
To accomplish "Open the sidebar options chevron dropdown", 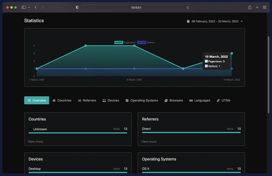I will [x=29, y=7].
